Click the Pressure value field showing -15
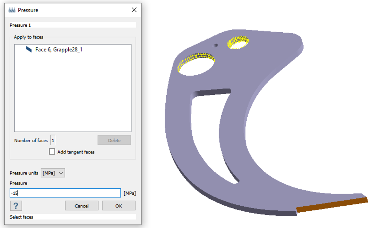Viewport: 368px width, 228px height. click(65, 193)
